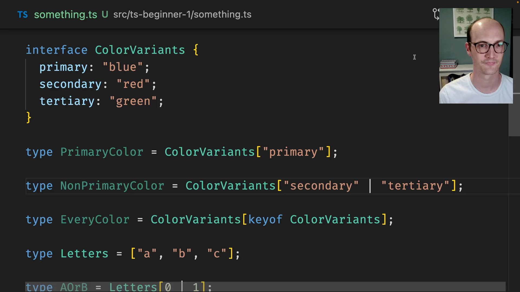
Task: Click the webcam video thumbnail overlay
Action: point(476,56)
